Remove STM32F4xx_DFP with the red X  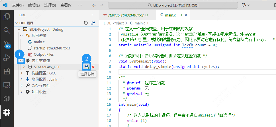tap(93, 67)
